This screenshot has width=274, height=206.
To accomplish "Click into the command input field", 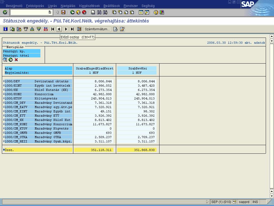I will [x=29, y=12].
